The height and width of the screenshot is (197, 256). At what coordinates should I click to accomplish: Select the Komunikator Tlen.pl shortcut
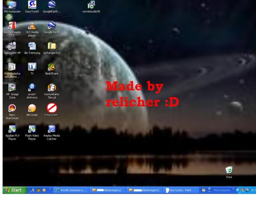(52, 91)
